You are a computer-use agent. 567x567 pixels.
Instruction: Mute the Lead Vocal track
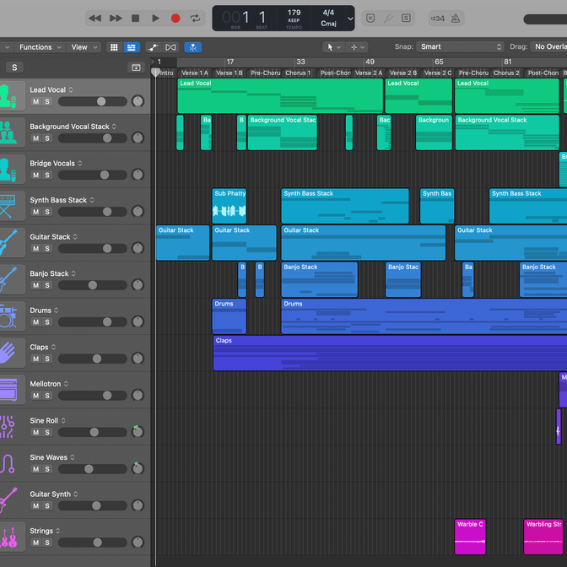coord(35,101)
